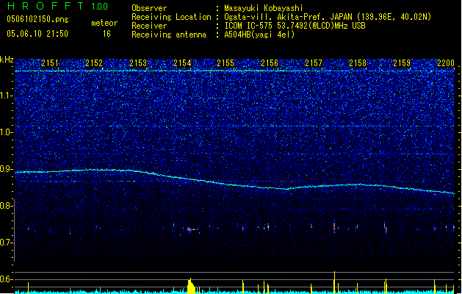Select the file name 0506102150.png
The height and width of the screenshot is (294, 462).
coord(37,19)
